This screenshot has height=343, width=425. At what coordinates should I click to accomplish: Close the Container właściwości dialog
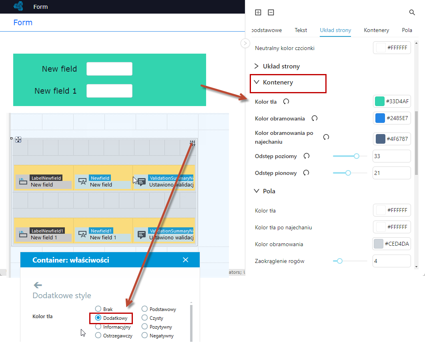[x=186, y=260]
